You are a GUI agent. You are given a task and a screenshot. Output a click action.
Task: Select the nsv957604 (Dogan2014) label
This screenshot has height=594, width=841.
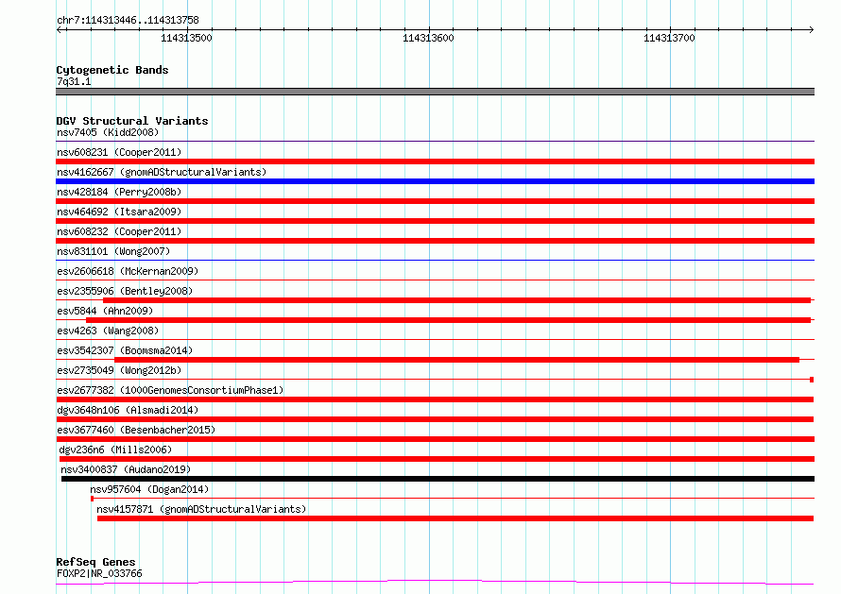coord(149,489)
